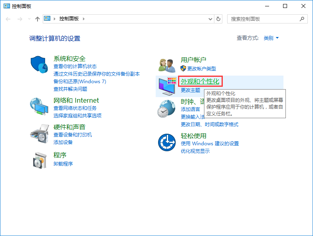Open the 外观和个性化 category link
The image size is (313, 236).
pos(200,82)
